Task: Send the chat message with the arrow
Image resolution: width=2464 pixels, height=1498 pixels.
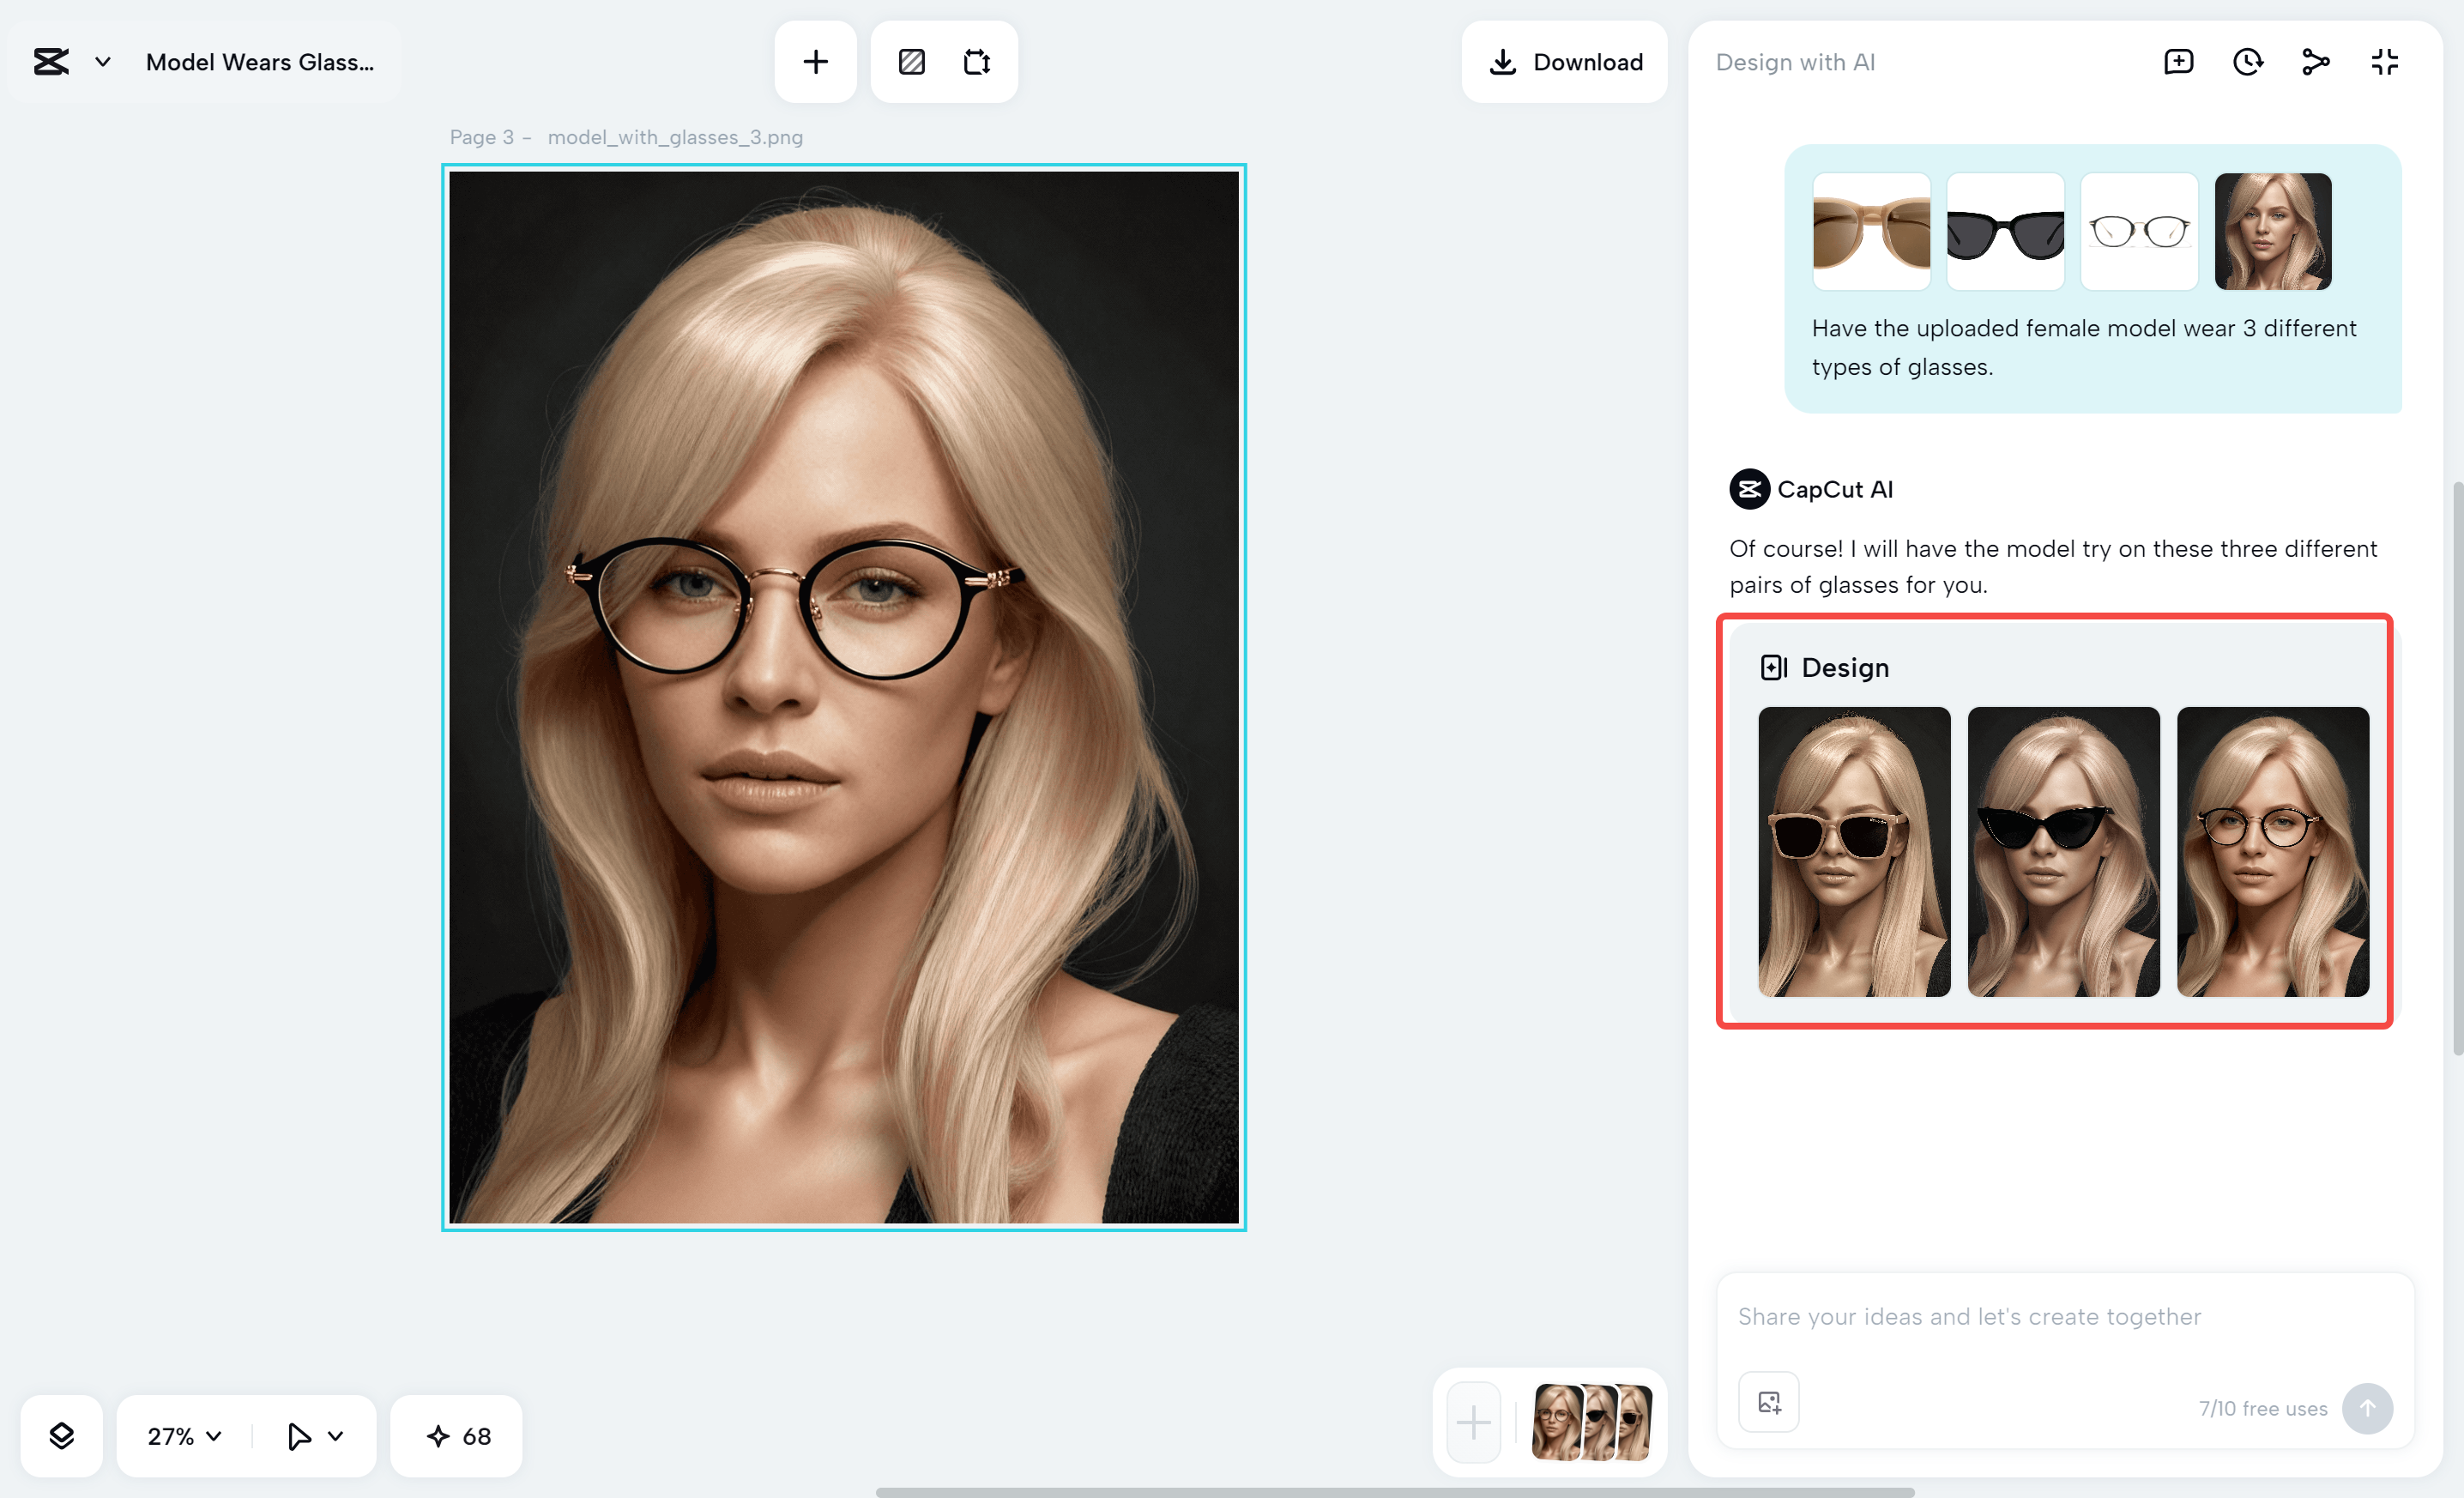Action: pos(2368,1408)
